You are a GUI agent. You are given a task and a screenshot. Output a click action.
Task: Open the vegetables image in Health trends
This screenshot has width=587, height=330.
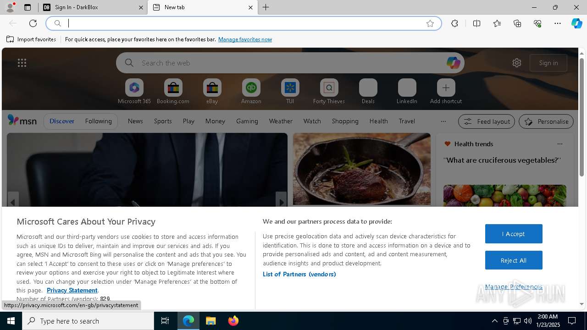coord(505,196)
